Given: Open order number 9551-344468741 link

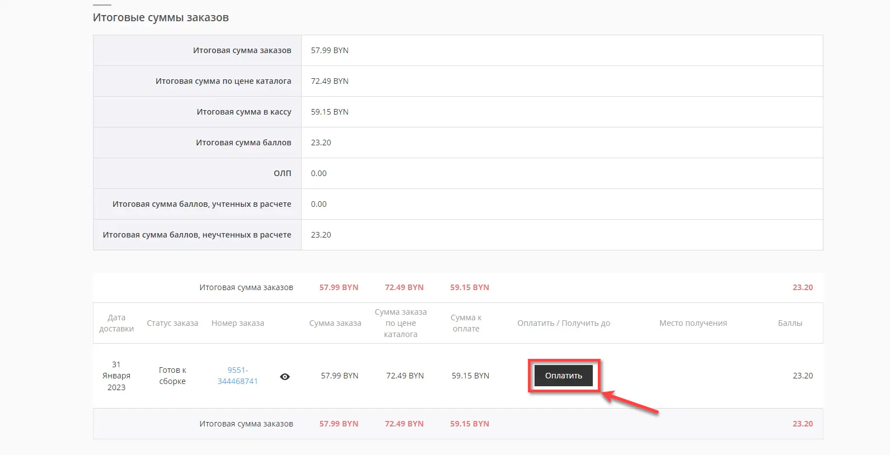Looking at the screenshot, I should tap(237, 376).
